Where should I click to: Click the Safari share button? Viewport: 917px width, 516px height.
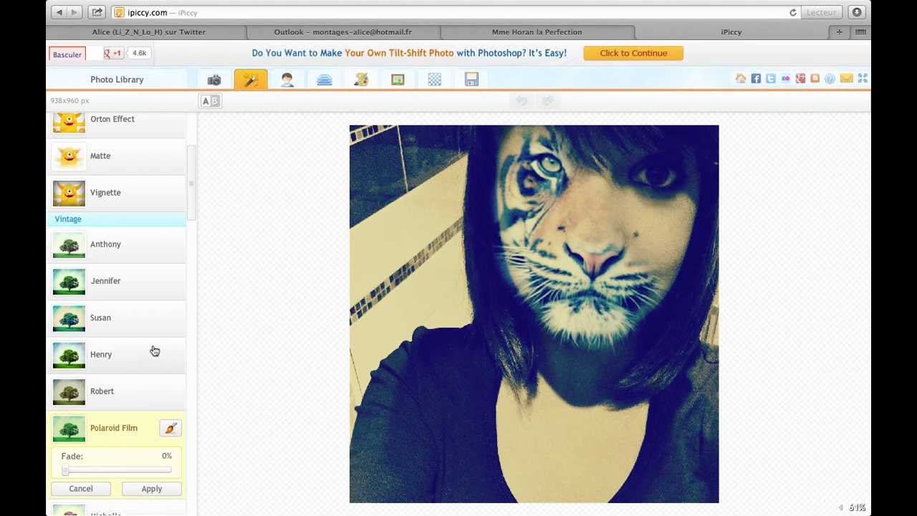click(97, 12)
